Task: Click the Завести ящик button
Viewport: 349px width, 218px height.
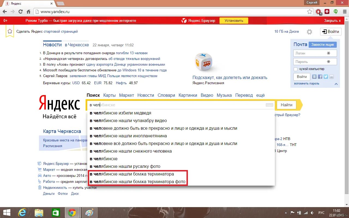Action: [323, 45]
